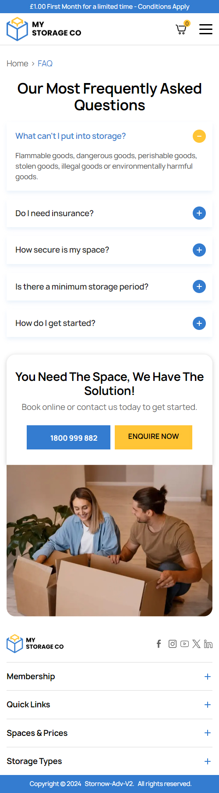Viewport: 219px width, 793px height.
Task: Expand the Membership footer section
Action: click(x=109, y=677)
